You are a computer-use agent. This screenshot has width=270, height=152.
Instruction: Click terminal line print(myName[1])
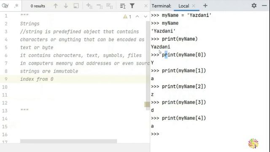click(178, 71)
